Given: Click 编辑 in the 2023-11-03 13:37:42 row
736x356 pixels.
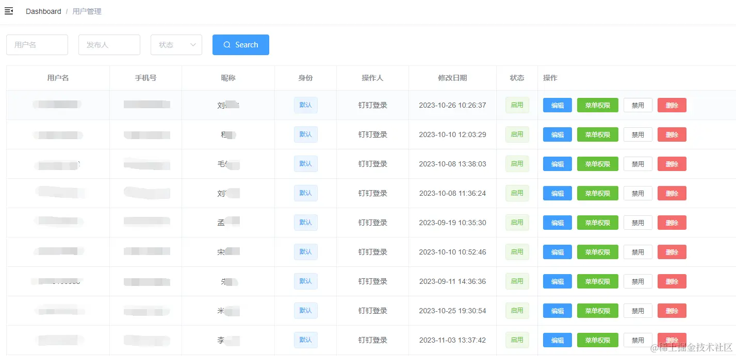Looking at the screenshot, I should coord(558,340).
